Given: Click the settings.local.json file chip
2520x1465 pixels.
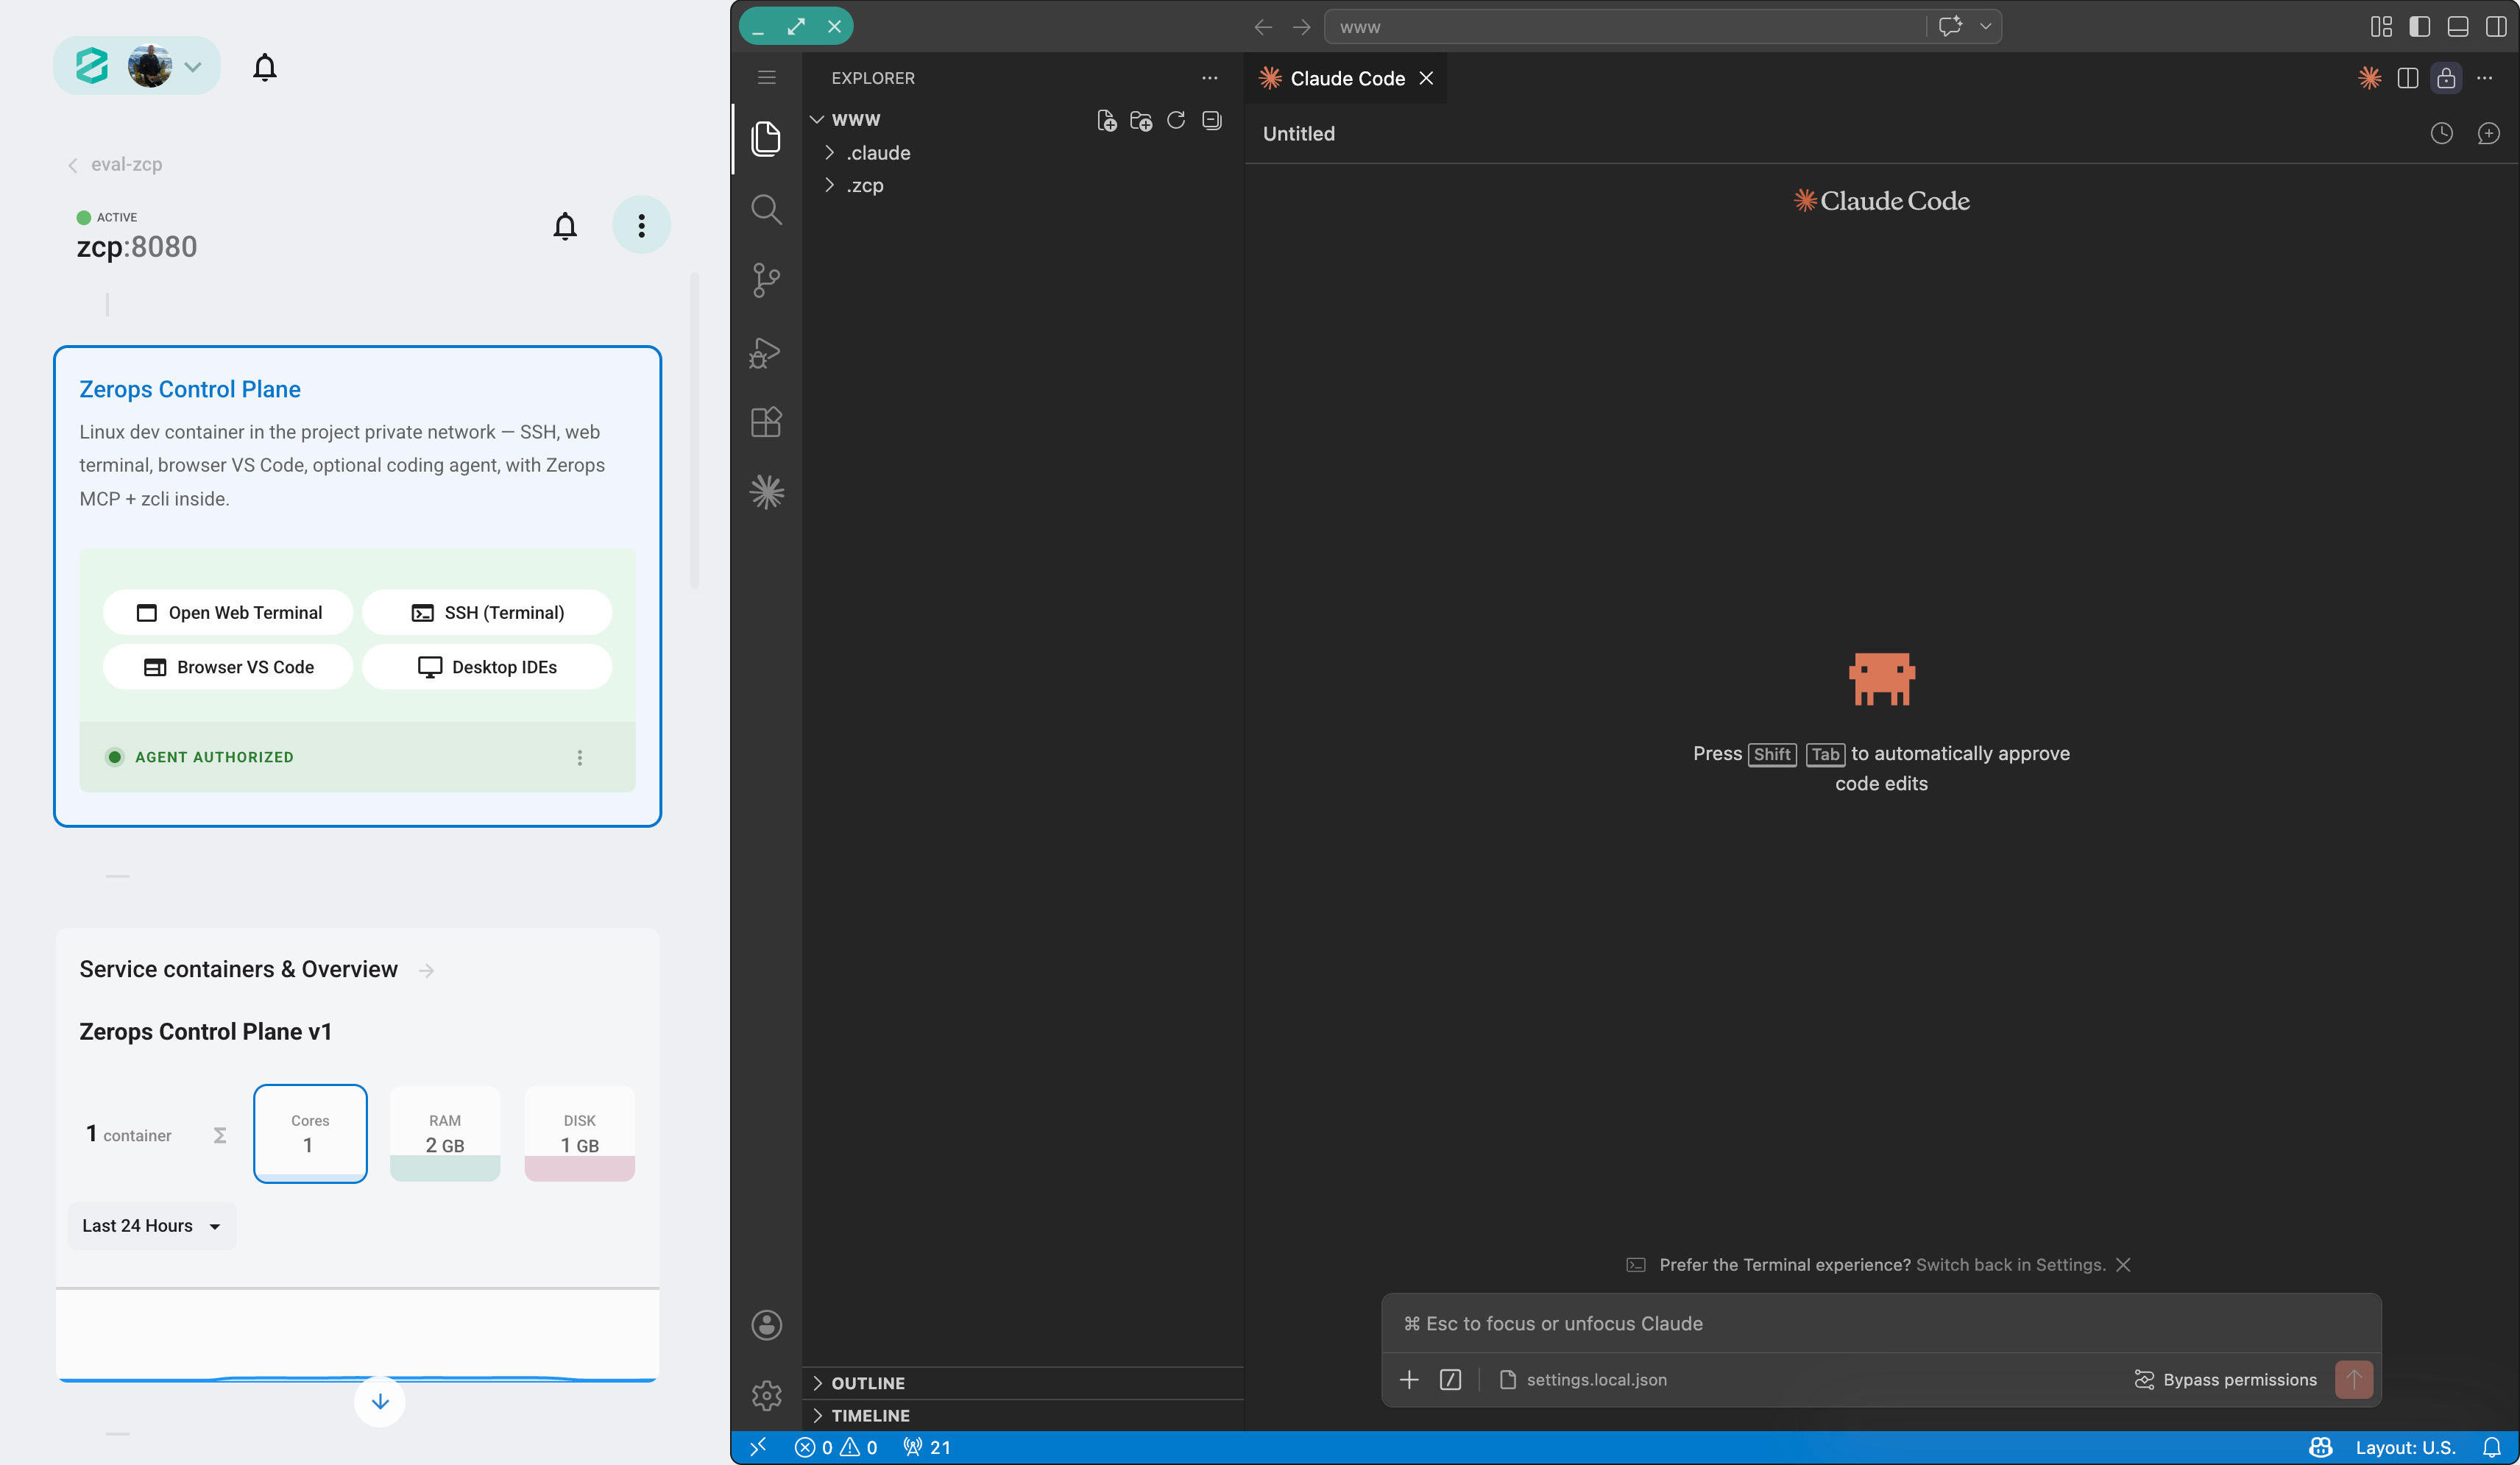Looking at the screenshot, I should [1583, 1380].
